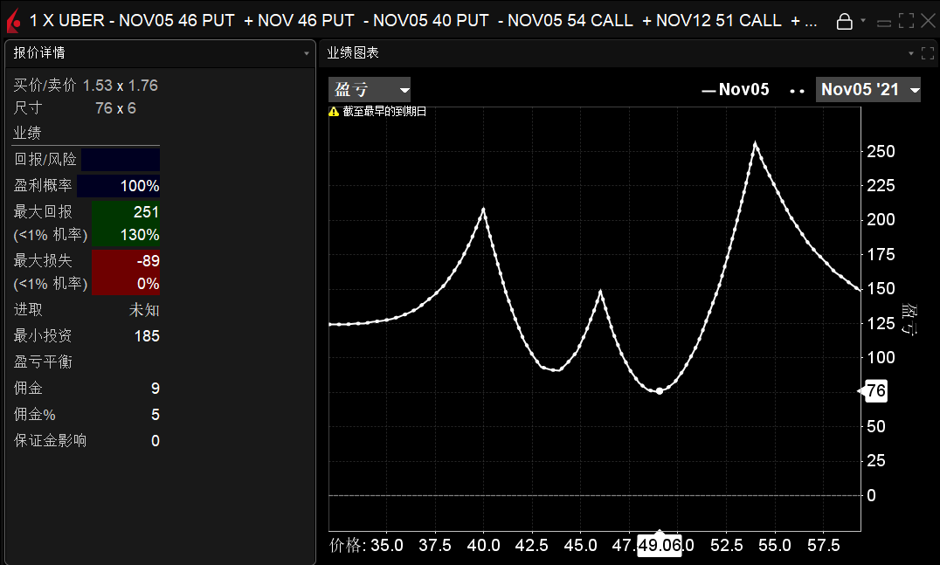
Task: Click the 保证金影响 0 value
Action: tap(156, 441)
